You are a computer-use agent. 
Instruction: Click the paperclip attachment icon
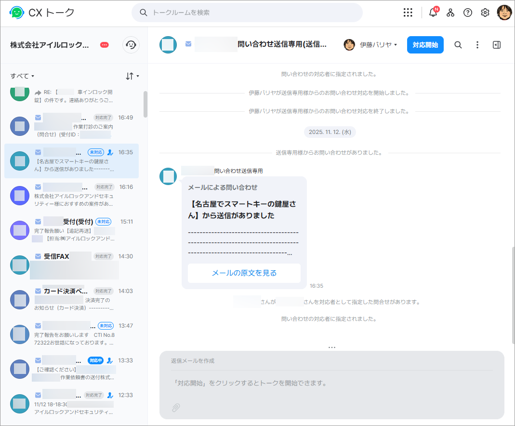(176, 408)
